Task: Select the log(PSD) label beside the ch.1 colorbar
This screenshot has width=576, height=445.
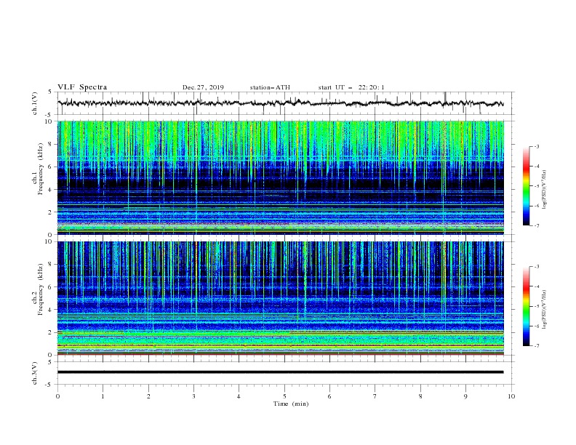Action: click(x=545, y=190)
